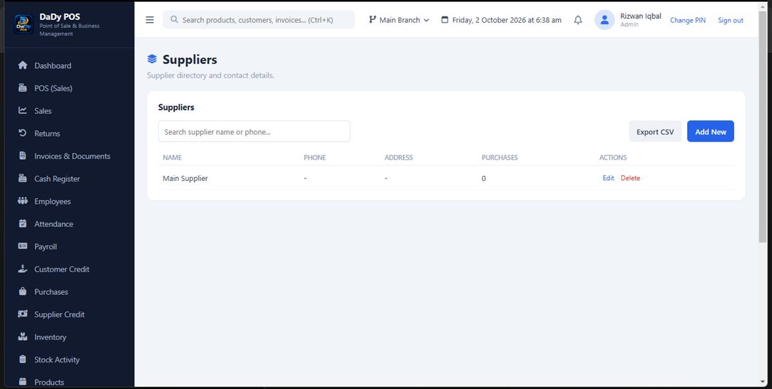Click the hamburger menu icon
Image resolution: width=772 pixels, height=389 pixels.
coord(150,20)
